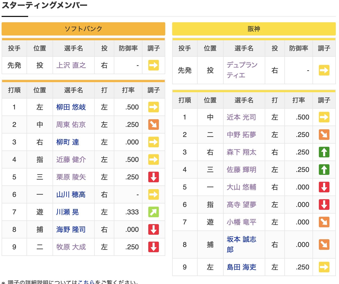Open 近藤 健介 player link
The width and height of the screenshot is (339, 284).
click(71, 159)
